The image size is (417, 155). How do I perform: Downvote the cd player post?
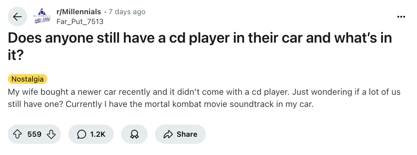coord(51,134)
